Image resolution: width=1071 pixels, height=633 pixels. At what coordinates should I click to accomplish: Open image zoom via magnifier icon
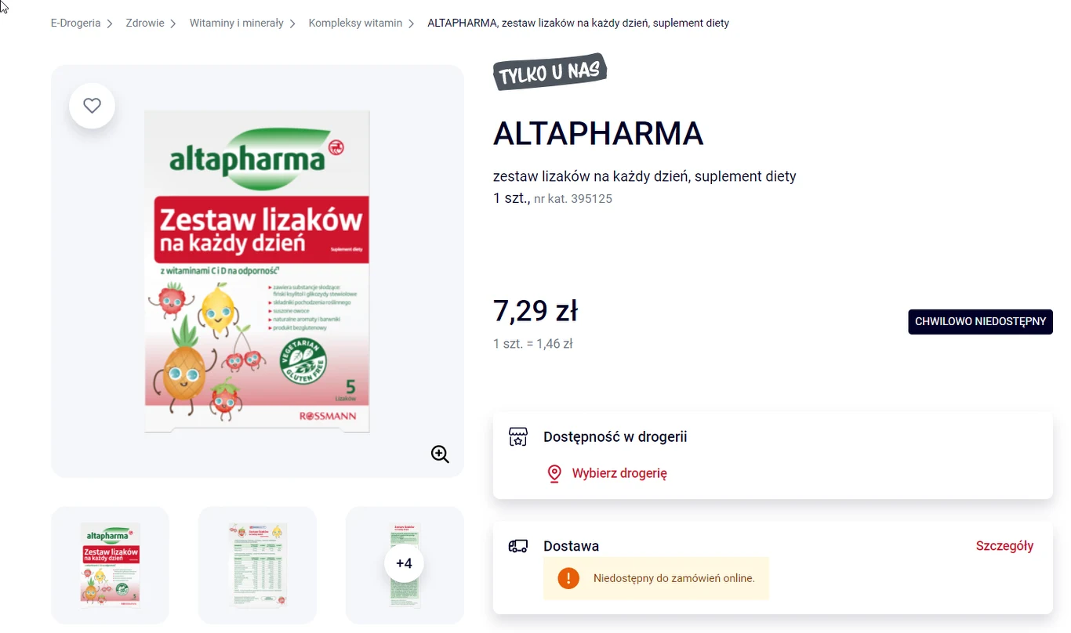tap(439, 454)
